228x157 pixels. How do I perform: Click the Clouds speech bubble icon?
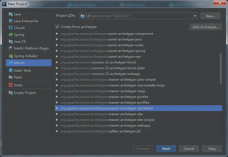11,28
